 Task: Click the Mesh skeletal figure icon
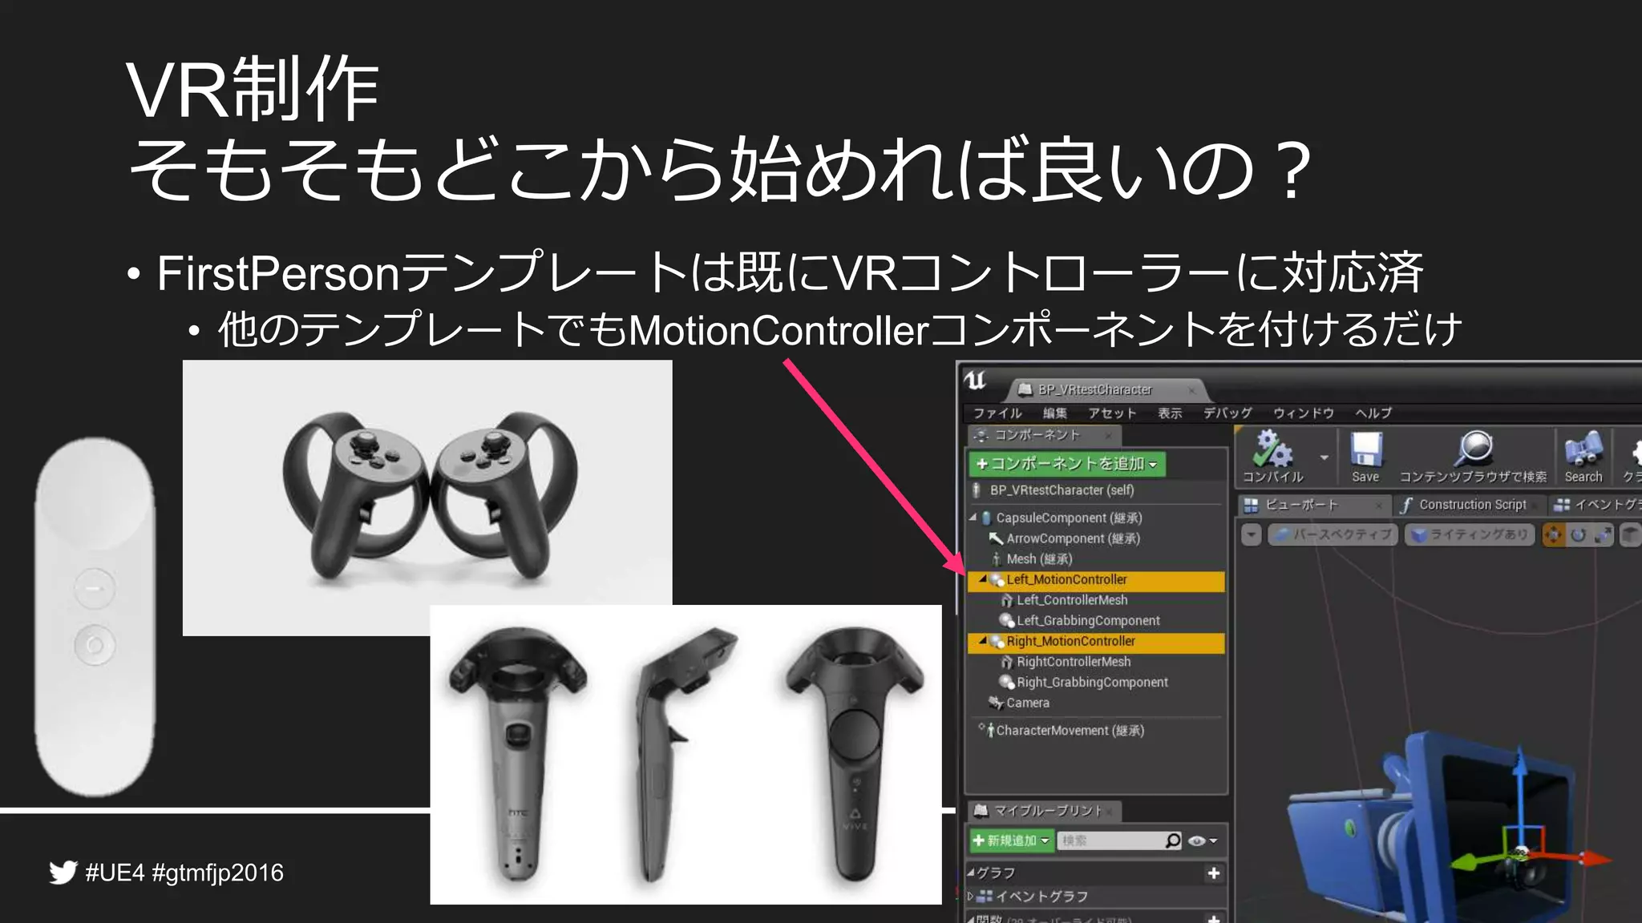[x=997, y=559]
